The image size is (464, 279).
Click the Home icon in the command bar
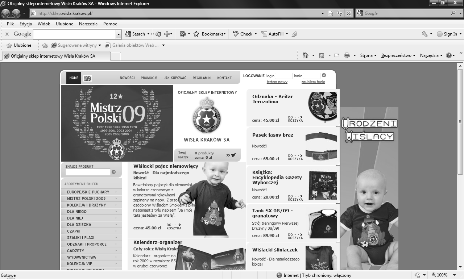[306, 55]
